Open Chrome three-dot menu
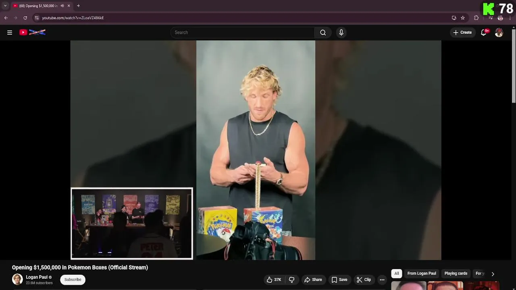 (510, 18)
